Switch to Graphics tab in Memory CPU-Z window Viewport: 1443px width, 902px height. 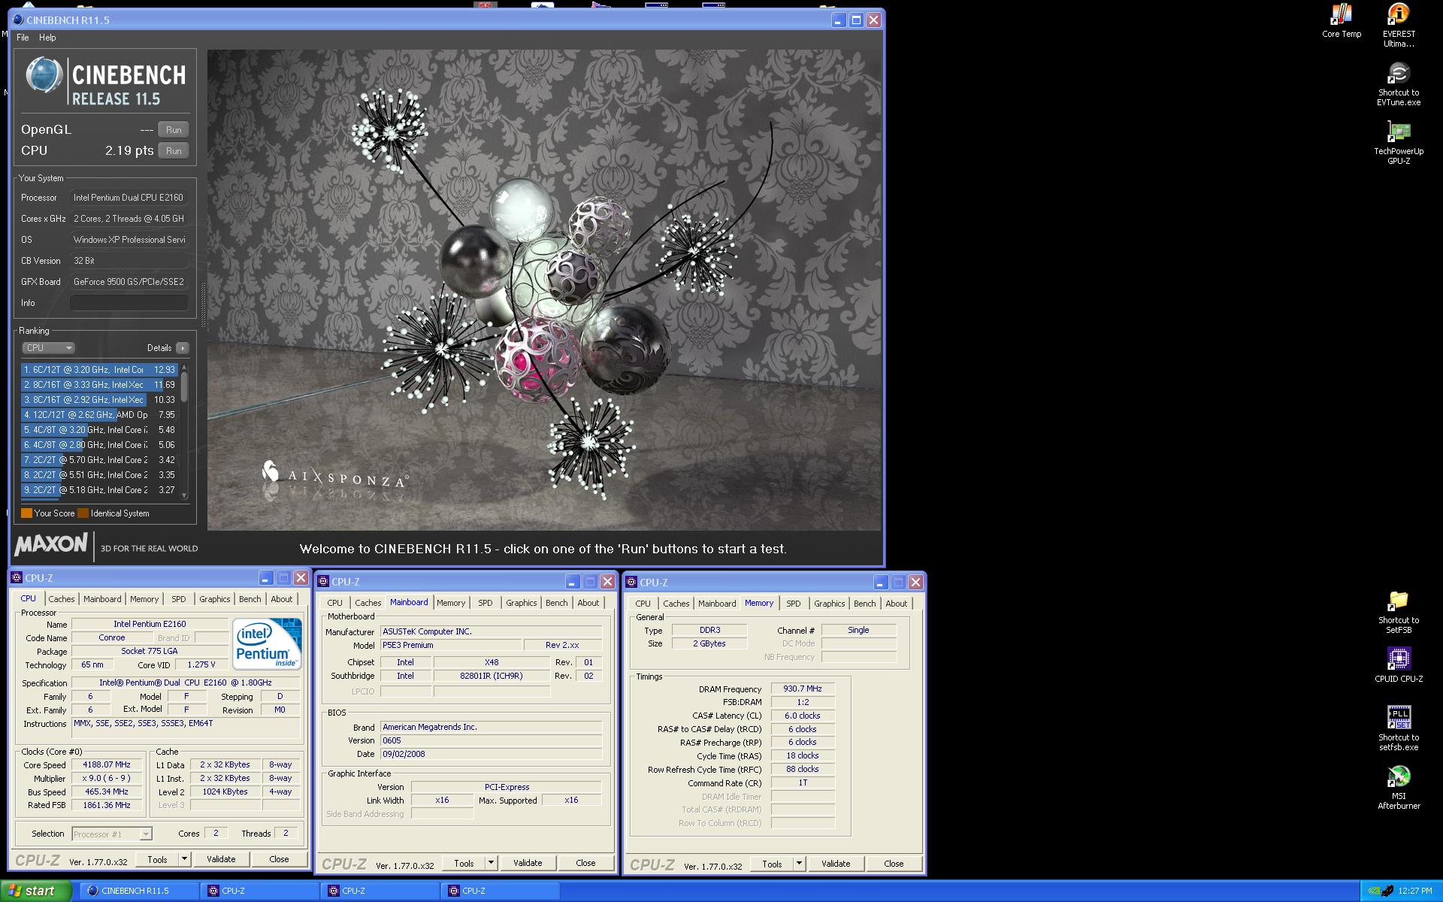[x=829, y=604]
